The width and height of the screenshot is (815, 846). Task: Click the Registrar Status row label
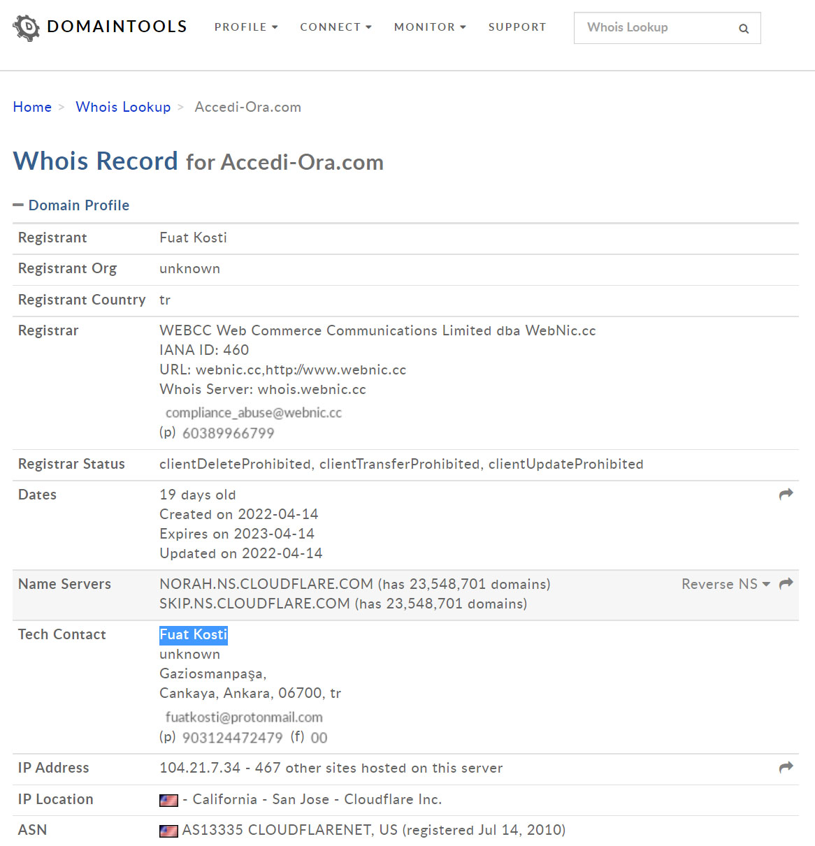coord(71,464)
